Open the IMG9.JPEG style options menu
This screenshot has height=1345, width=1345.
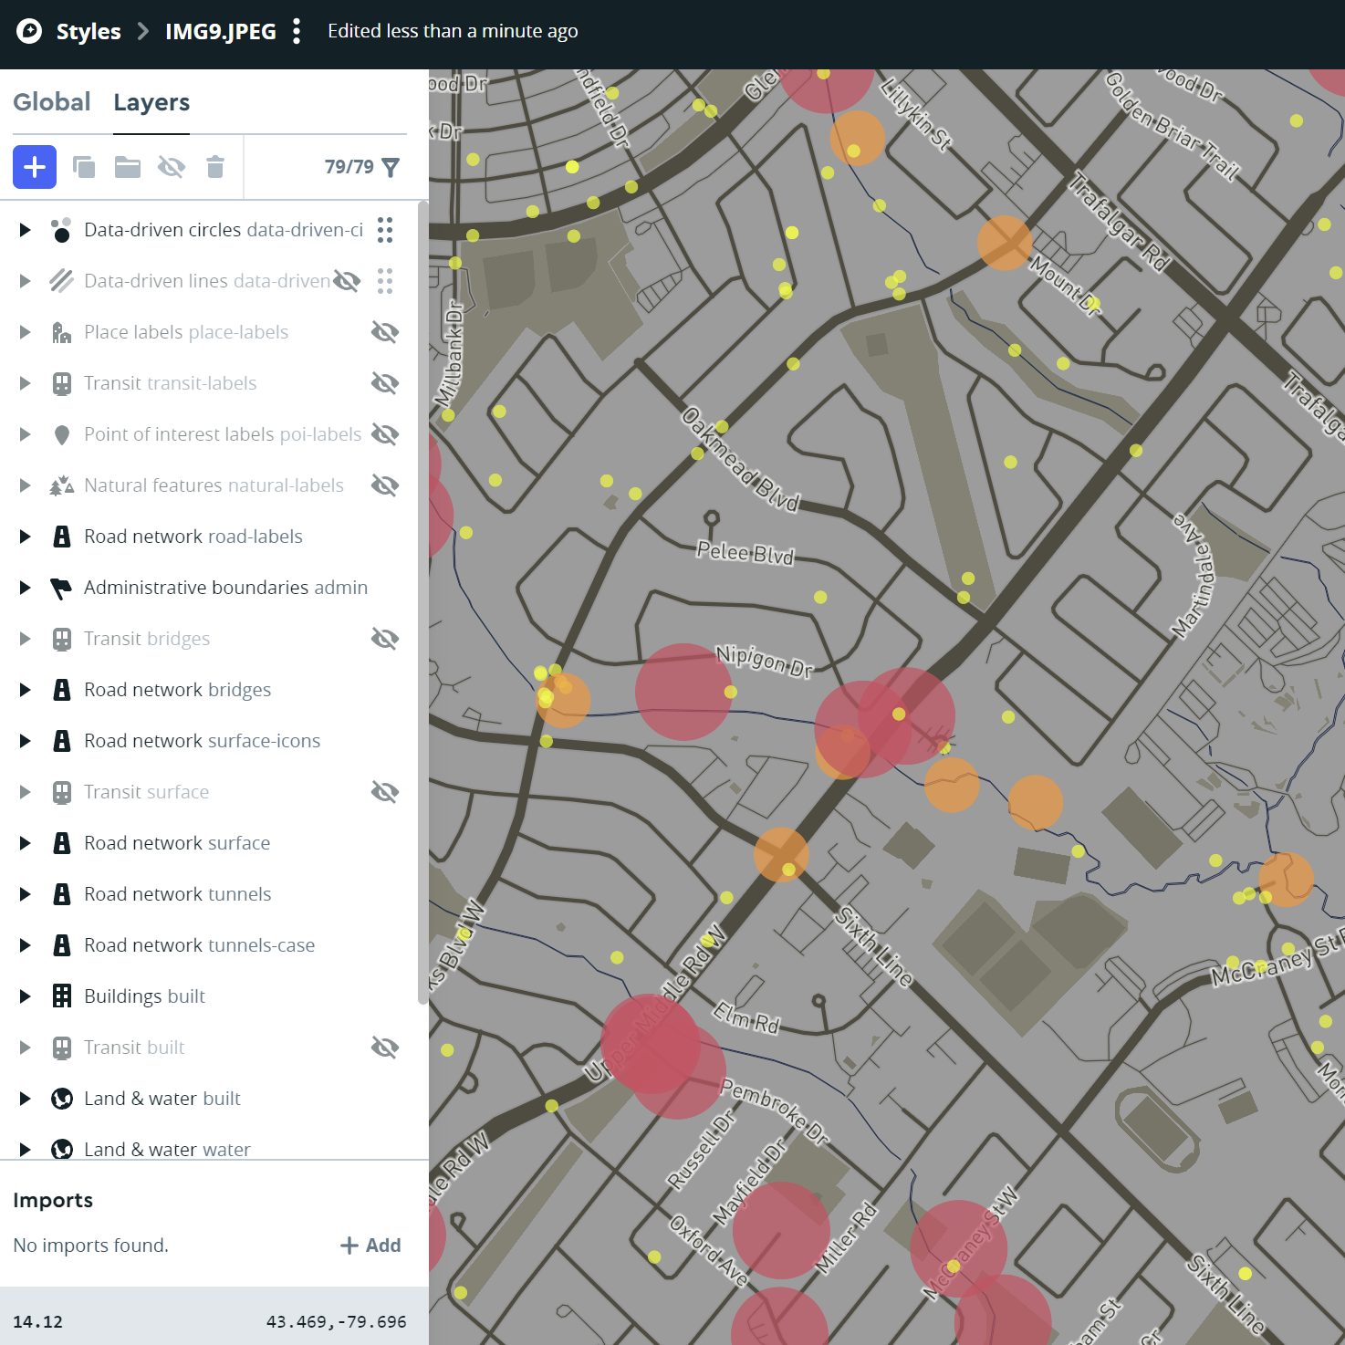pyautogui.click(x=297, y=30)
